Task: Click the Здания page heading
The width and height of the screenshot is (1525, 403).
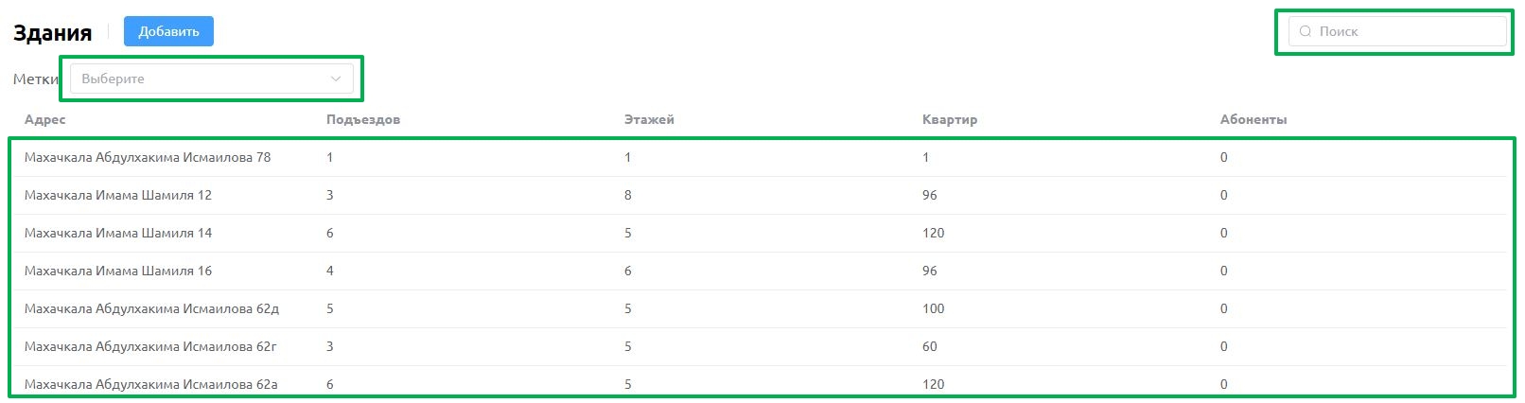Action: [52, 32]
